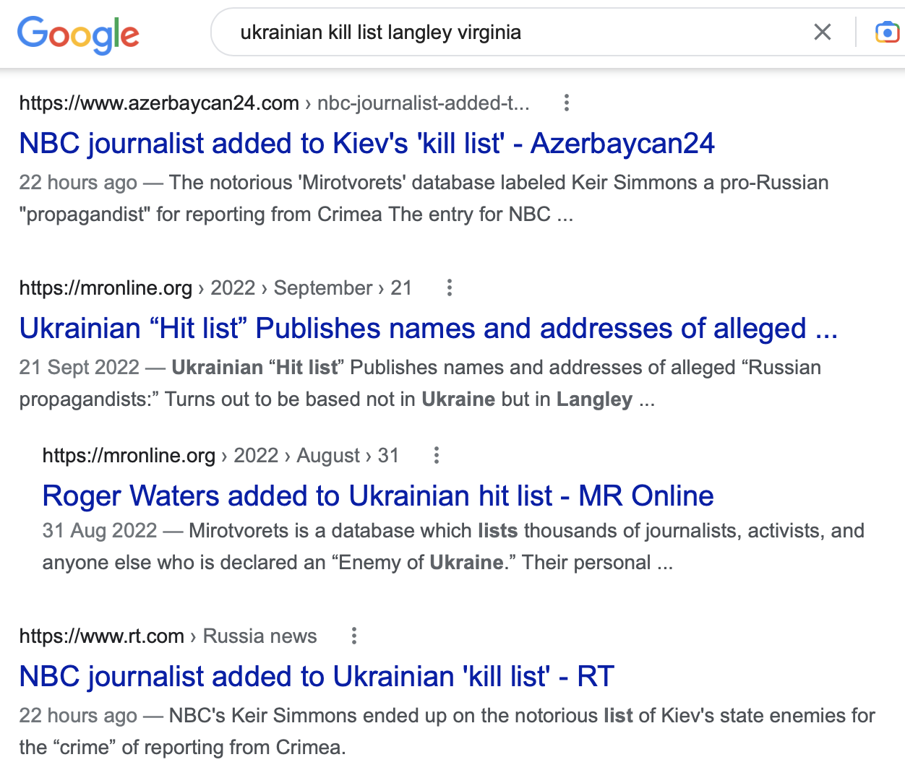Open search by image camera icon

[x=886, y=33]
